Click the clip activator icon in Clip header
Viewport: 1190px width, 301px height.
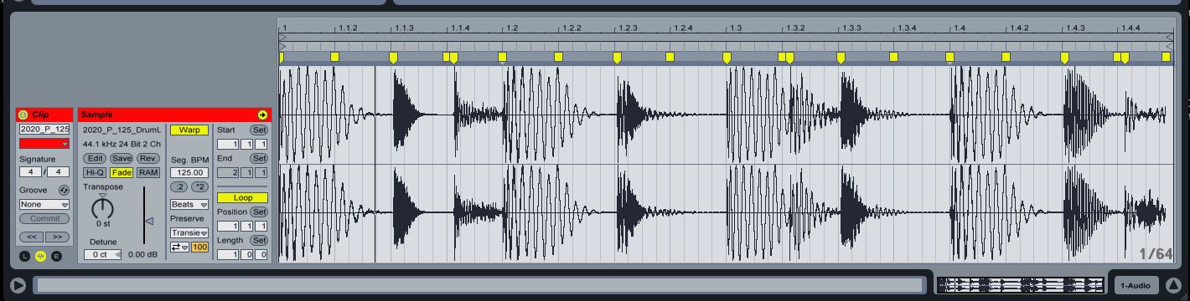coord(23,115)
